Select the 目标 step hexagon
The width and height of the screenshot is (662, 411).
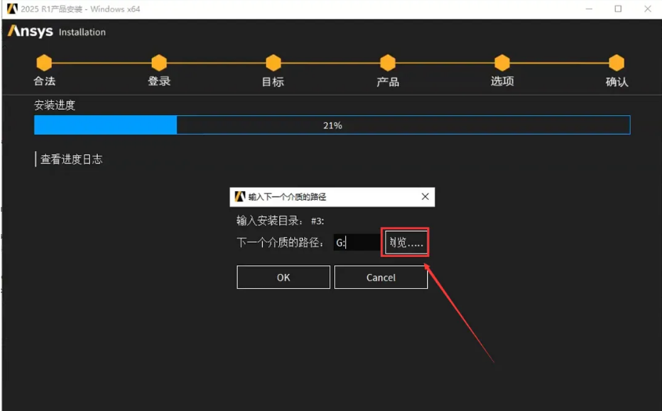click(x=273, y=63)
